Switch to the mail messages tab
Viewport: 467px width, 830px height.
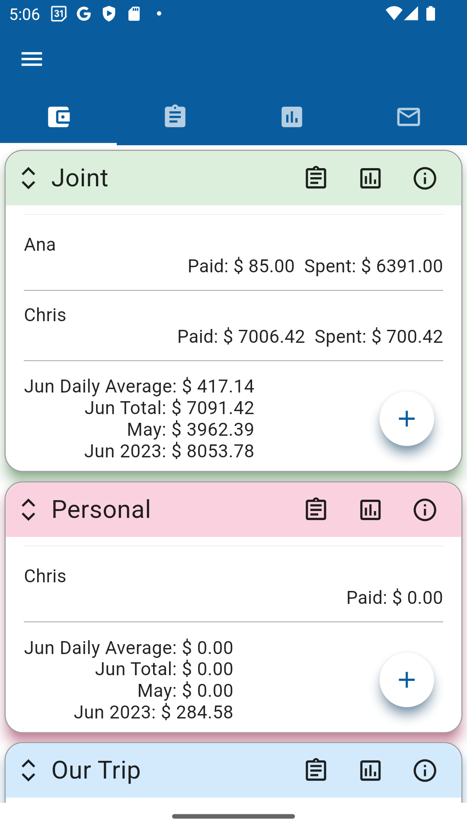(408, 117)
